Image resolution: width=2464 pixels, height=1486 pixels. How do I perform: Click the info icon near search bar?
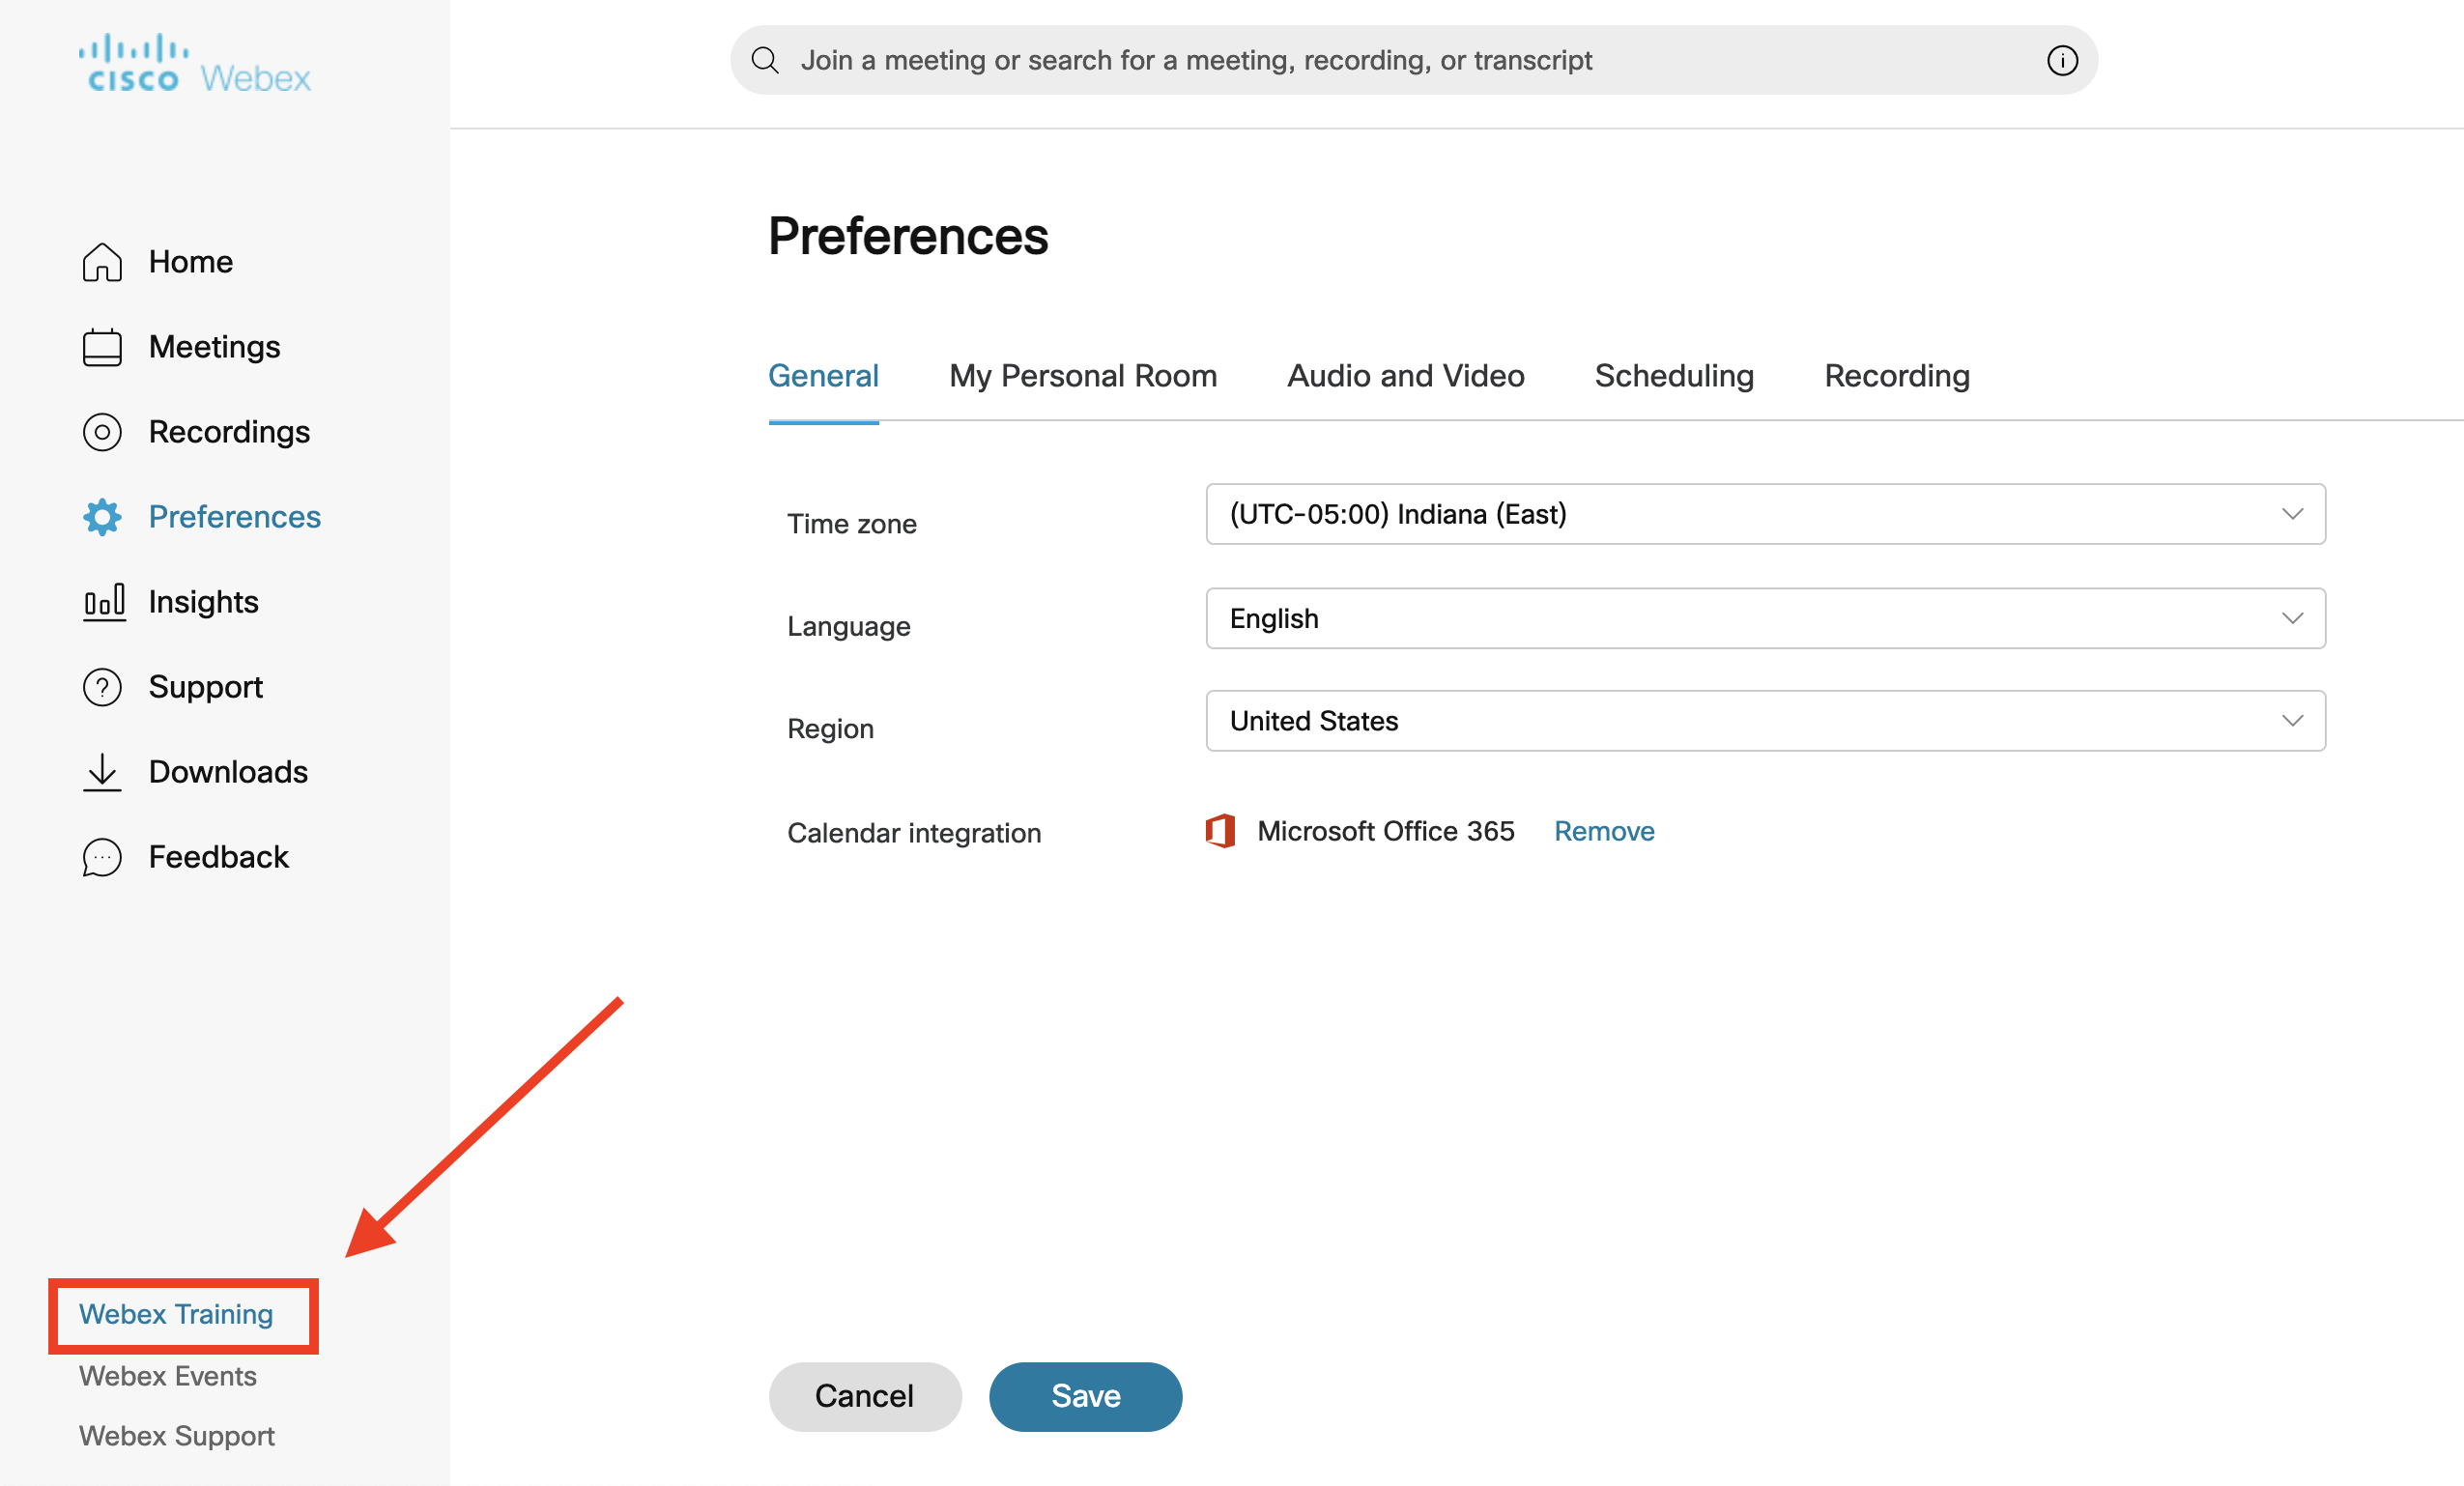click(2061, 60)
